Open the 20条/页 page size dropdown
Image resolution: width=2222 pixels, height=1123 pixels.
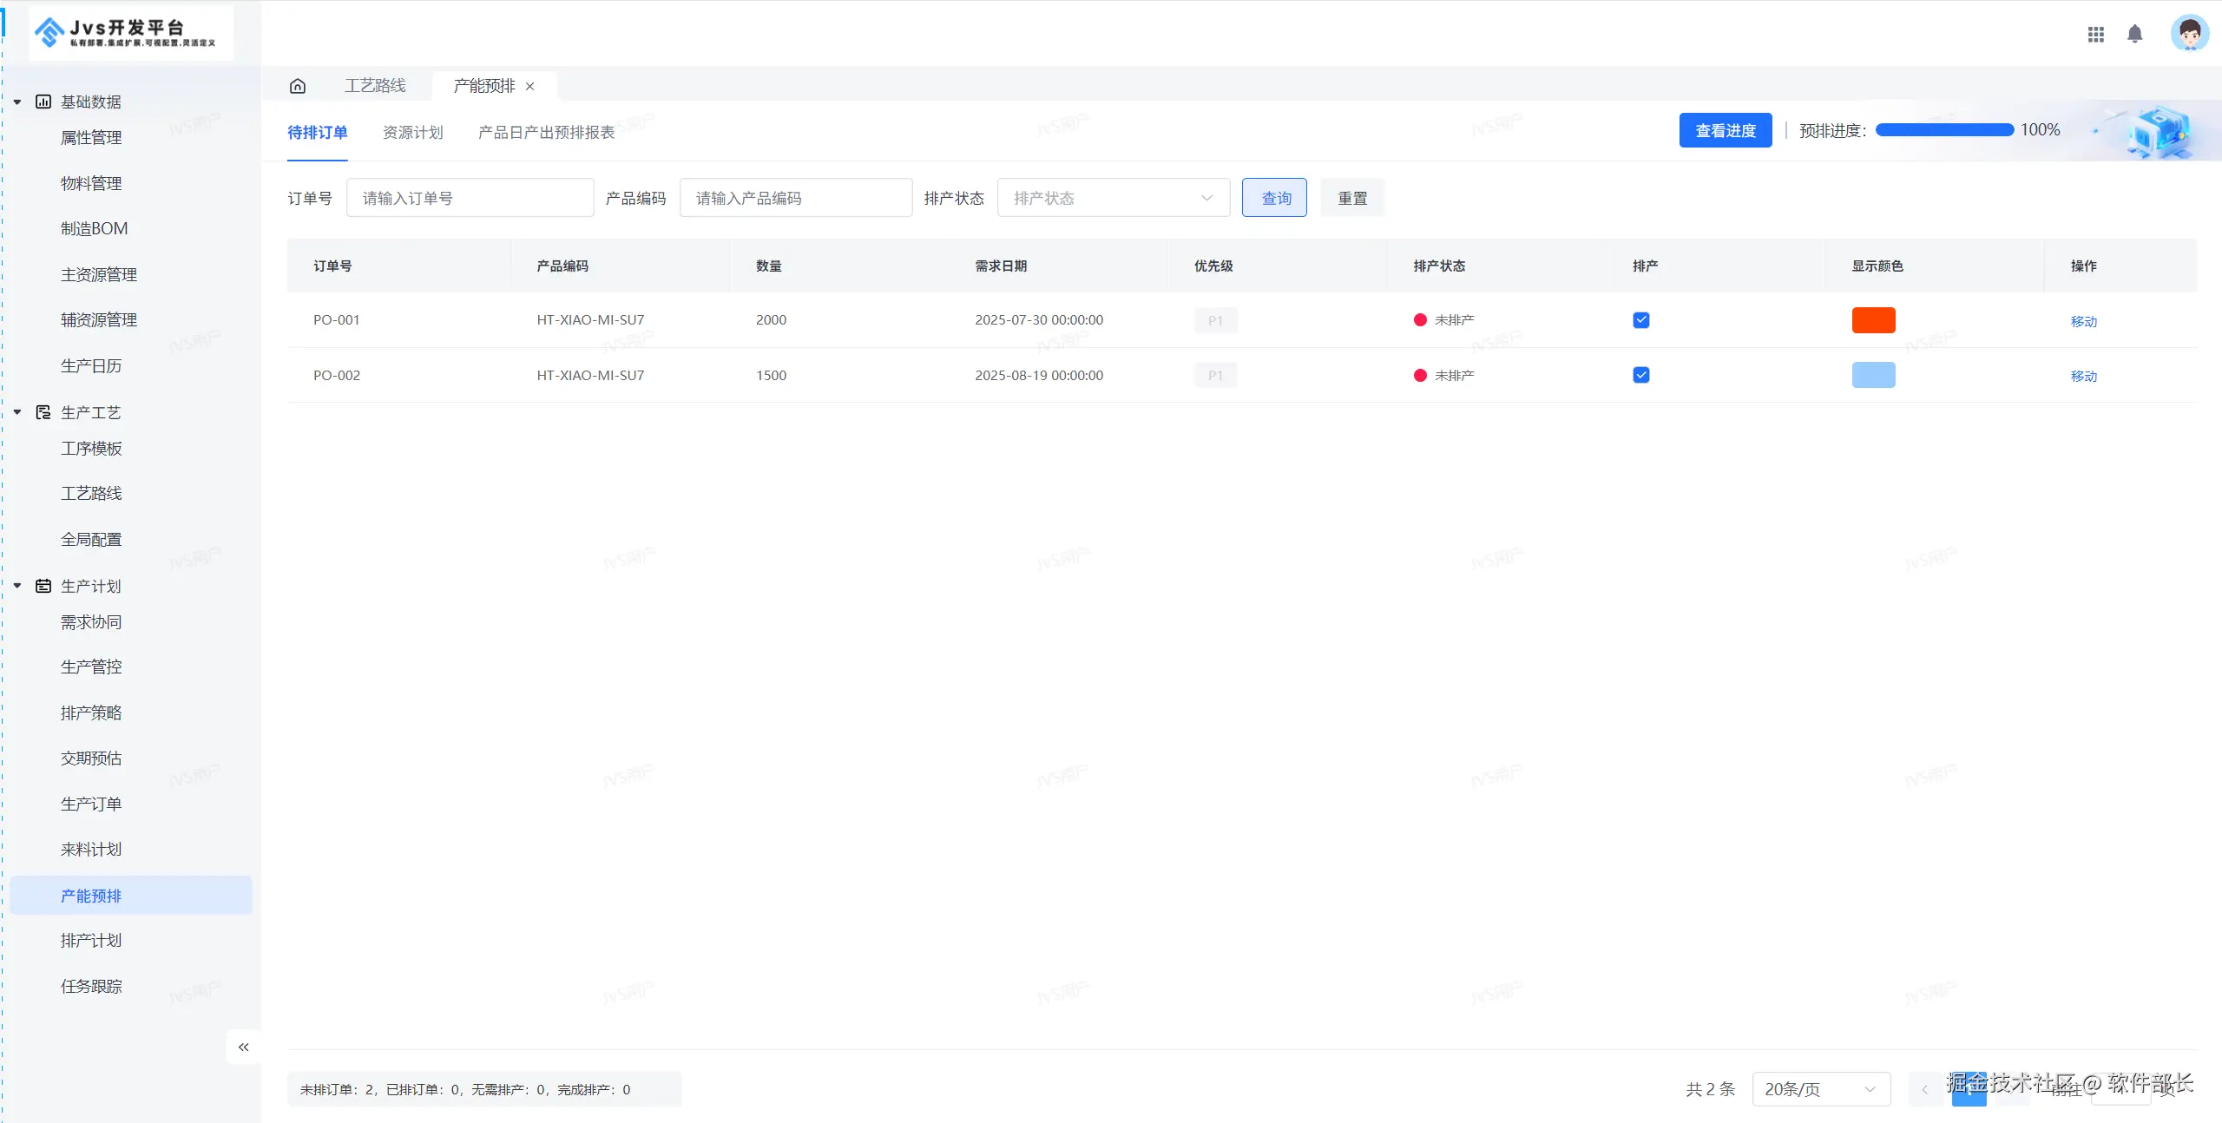[1820, 1089]
